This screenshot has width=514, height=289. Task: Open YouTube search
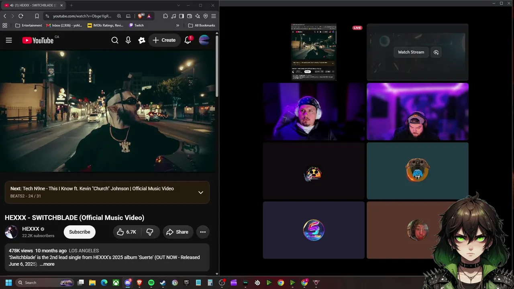(115, 40)
